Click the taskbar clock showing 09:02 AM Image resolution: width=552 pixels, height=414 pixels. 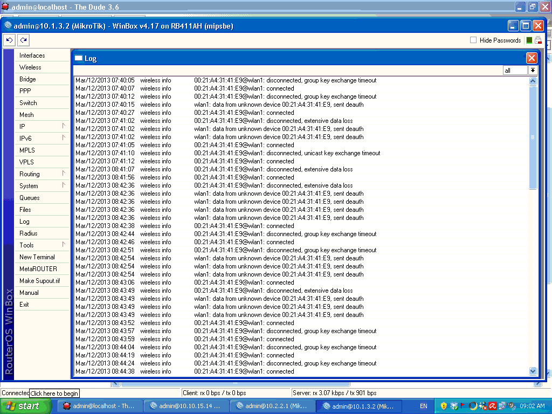(532, 406)
